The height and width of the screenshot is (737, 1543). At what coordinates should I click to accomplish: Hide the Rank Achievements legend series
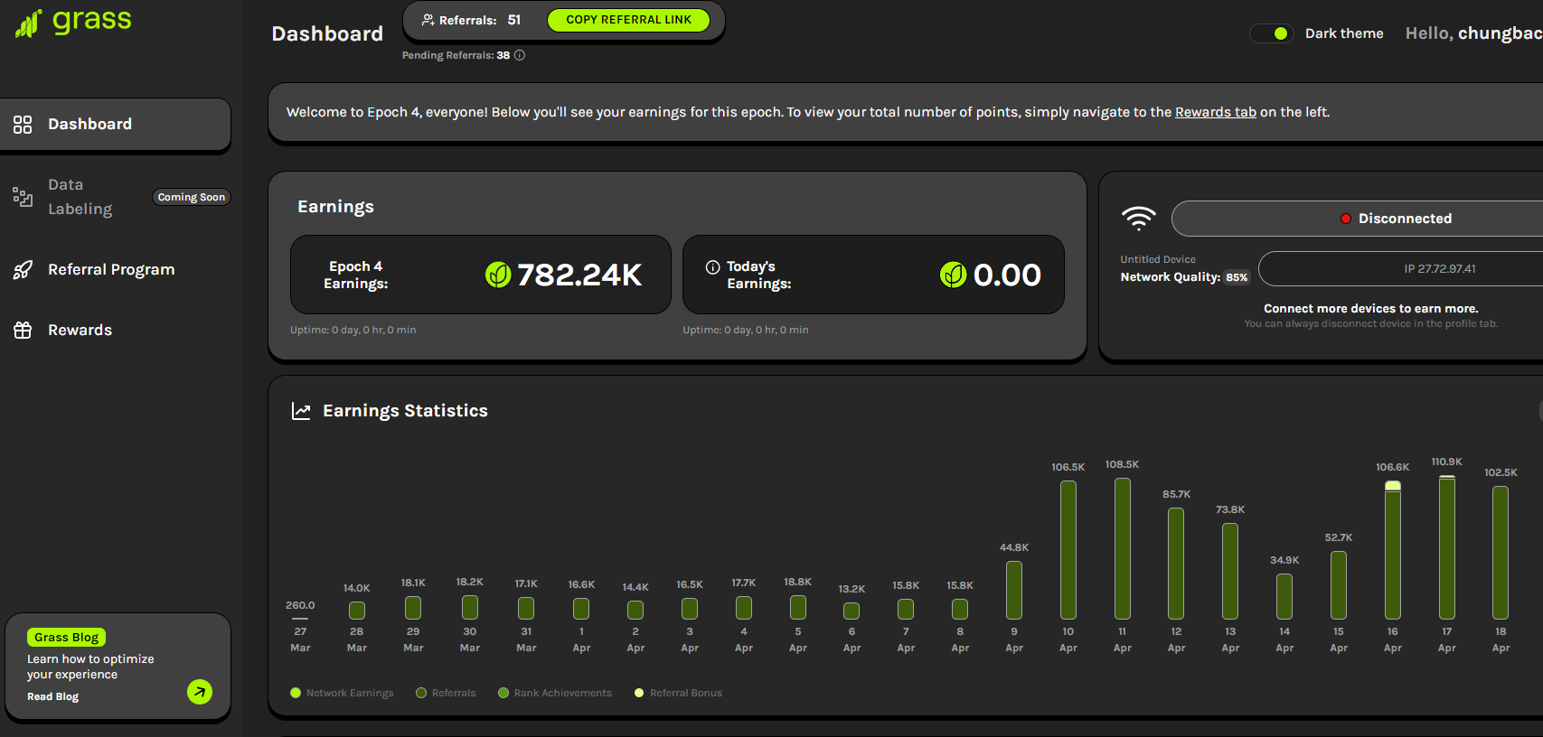555,694
